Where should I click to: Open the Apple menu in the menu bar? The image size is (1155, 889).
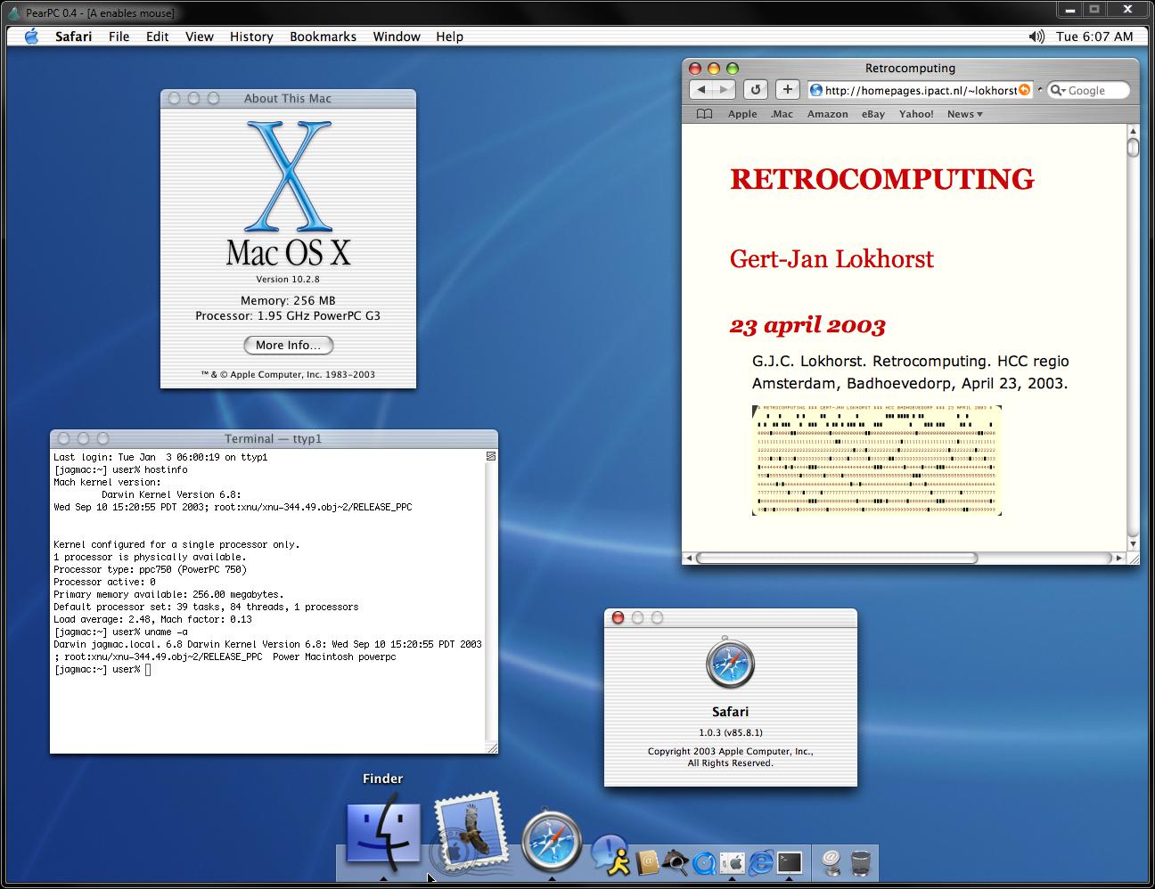(31, 37)
